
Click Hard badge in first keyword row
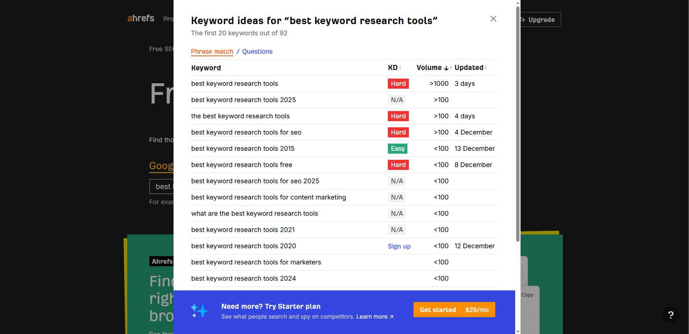tap(398, 84)
